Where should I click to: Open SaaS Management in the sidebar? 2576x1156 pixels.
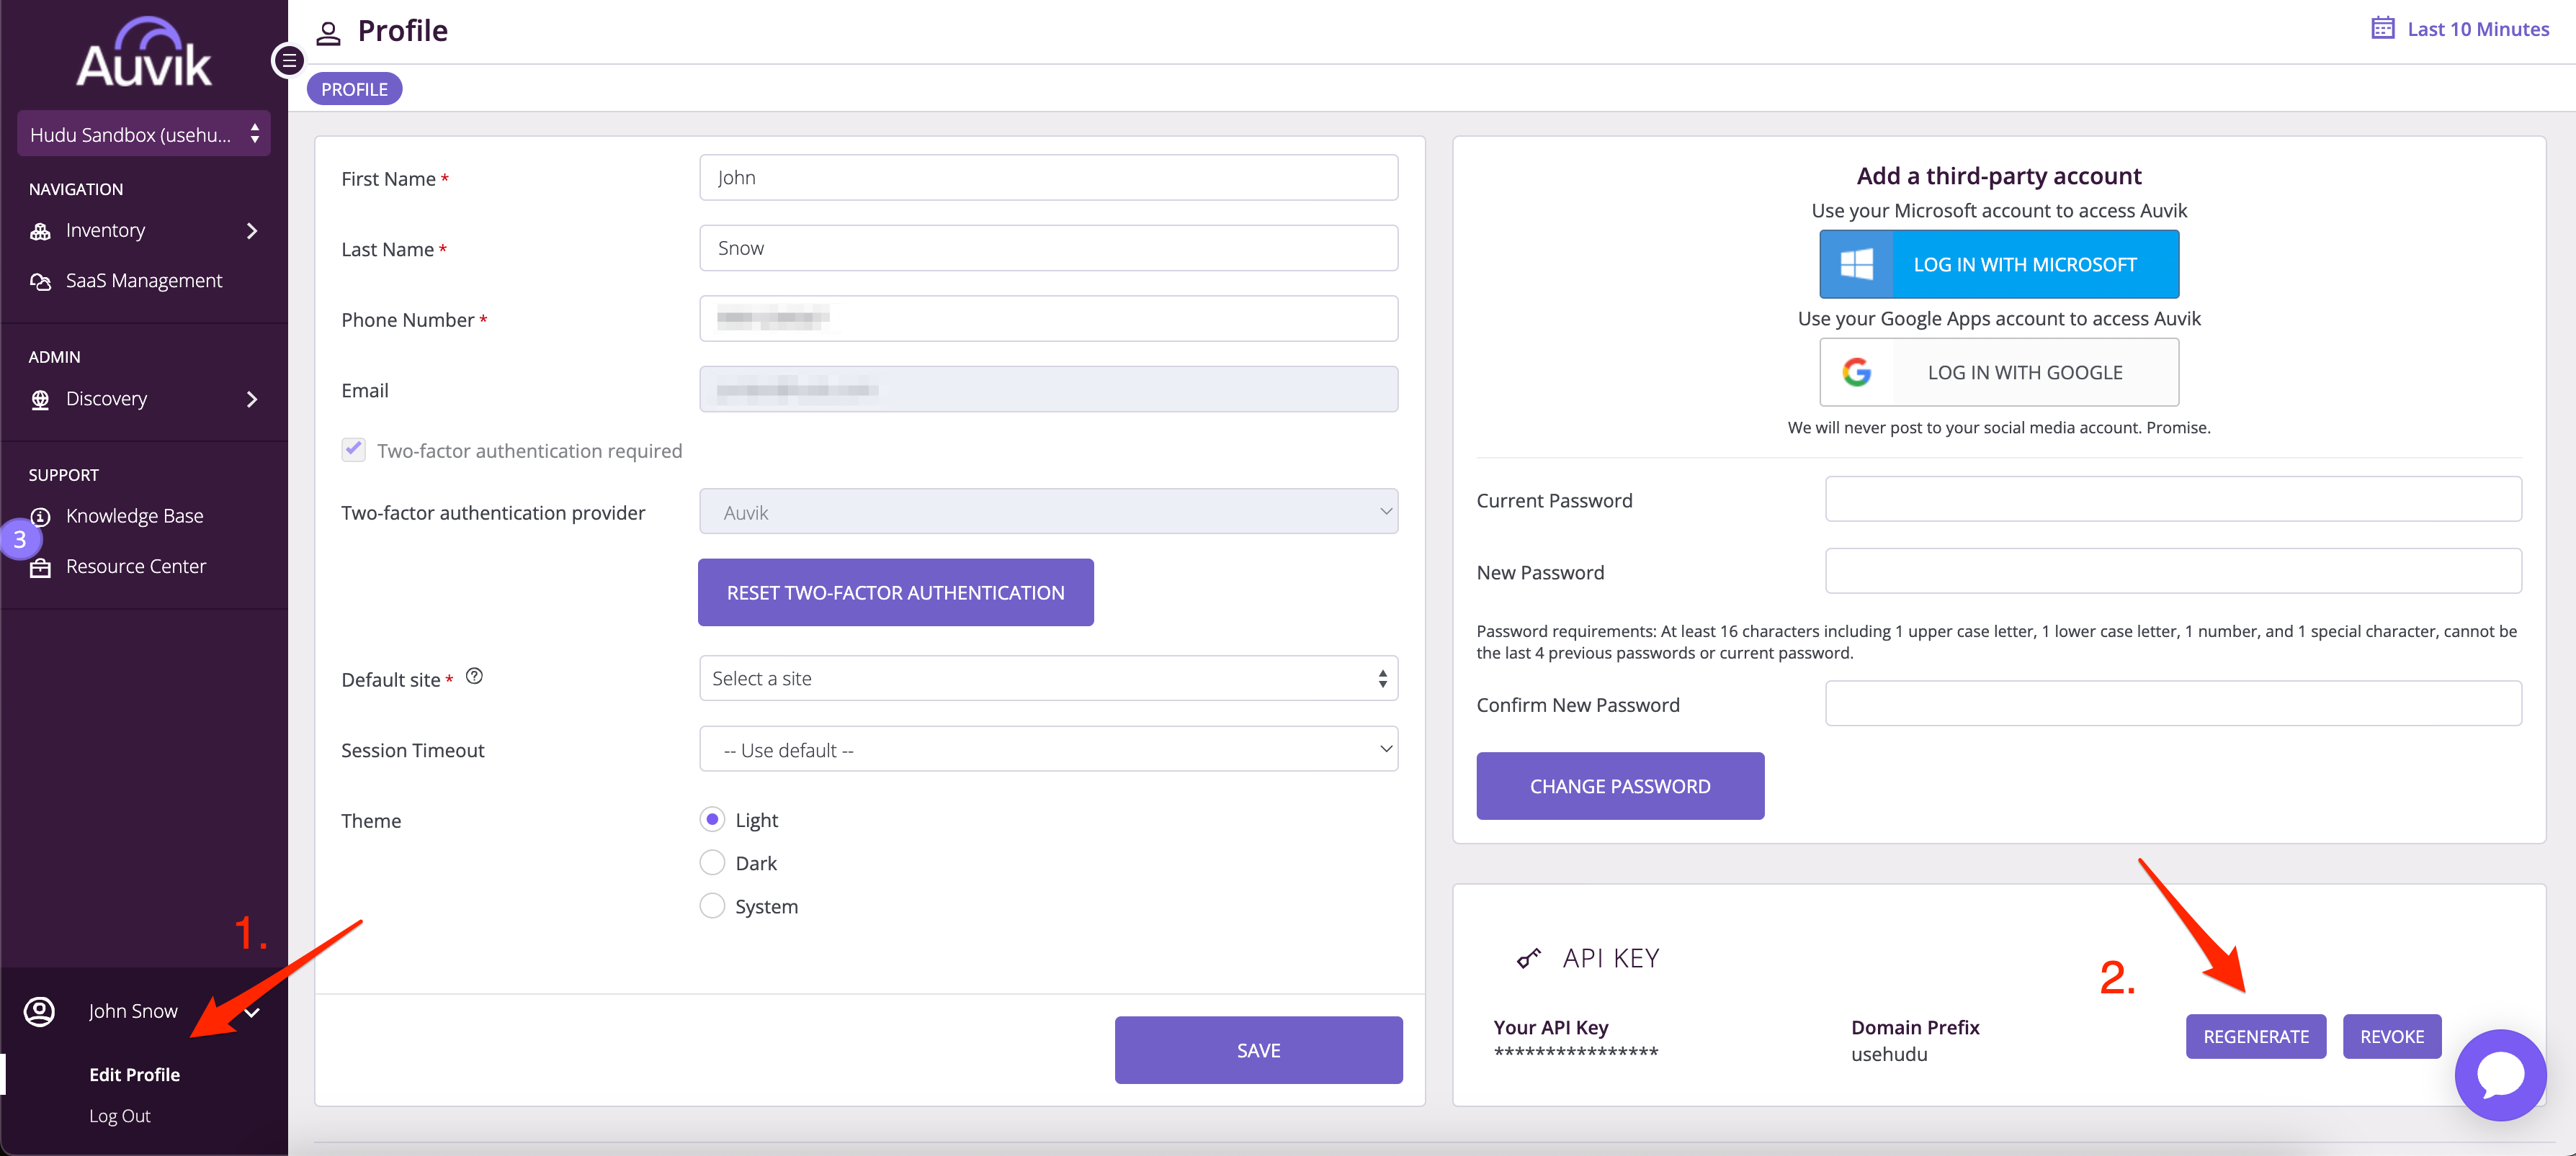(x=144, y=281)
